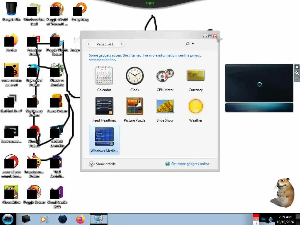Select the Zuma Deluxe desktop icon
300x225 pixels.
57,103
